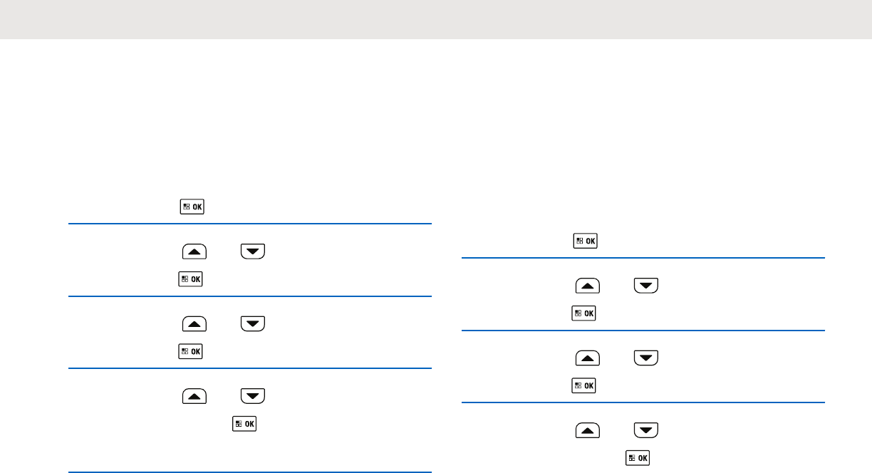Select third down arrow icon in right column
Screen dimensions: 872x473
tap(646, 430)
